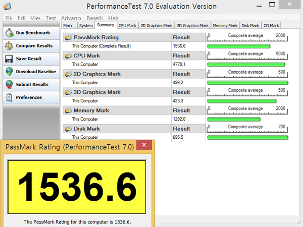Screen dimensions: 303x227
Task: Open the Help menu
Action: 113,18
